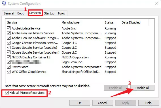This screenshot has width=161, height=108.
Task: Uncheck NVIDIA Display Container LS checkbox
Action: (9, 57)
